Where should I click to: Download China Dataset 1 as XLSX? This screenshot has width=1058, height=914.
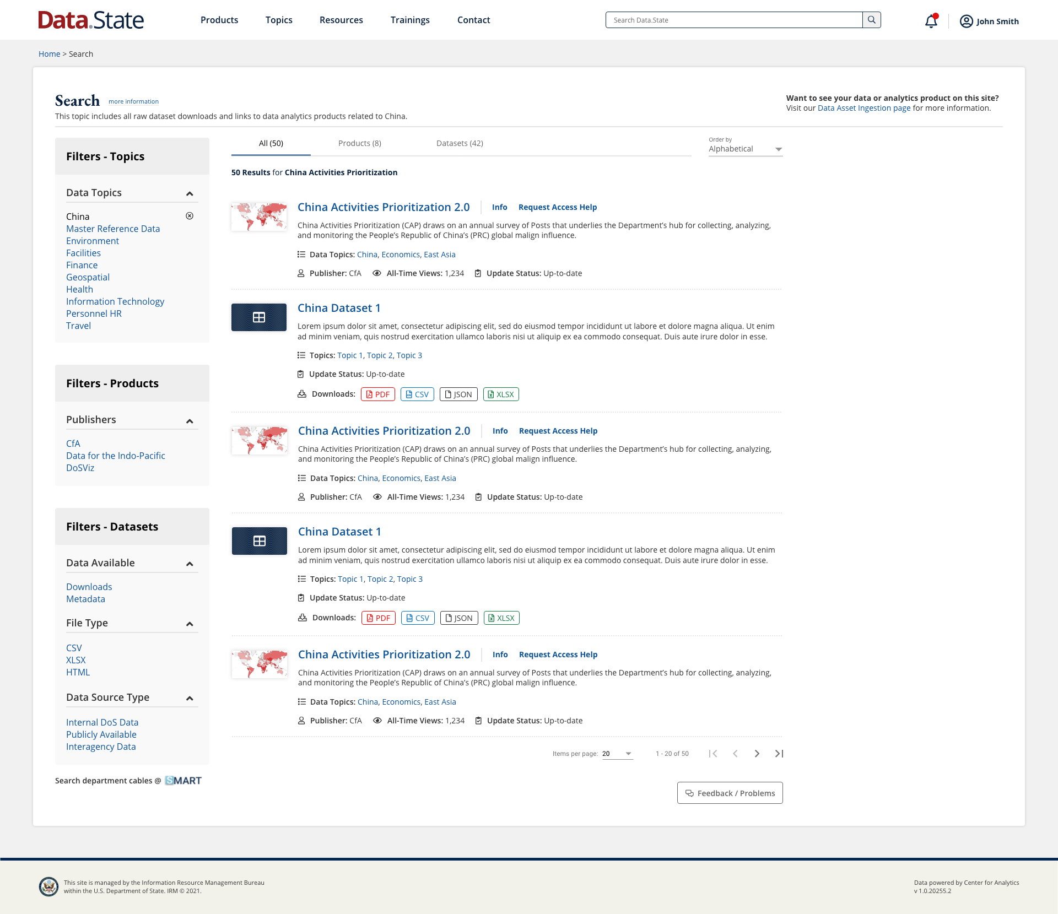click(x=500, y=394)
